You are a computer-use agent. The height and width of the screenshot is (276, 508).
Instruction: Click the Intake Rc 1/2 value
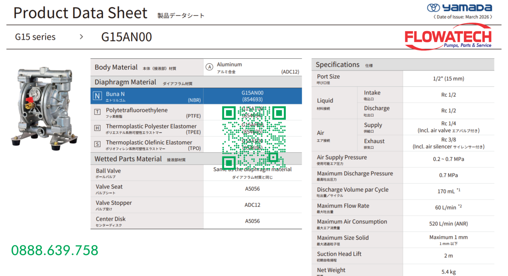[448, 95]
